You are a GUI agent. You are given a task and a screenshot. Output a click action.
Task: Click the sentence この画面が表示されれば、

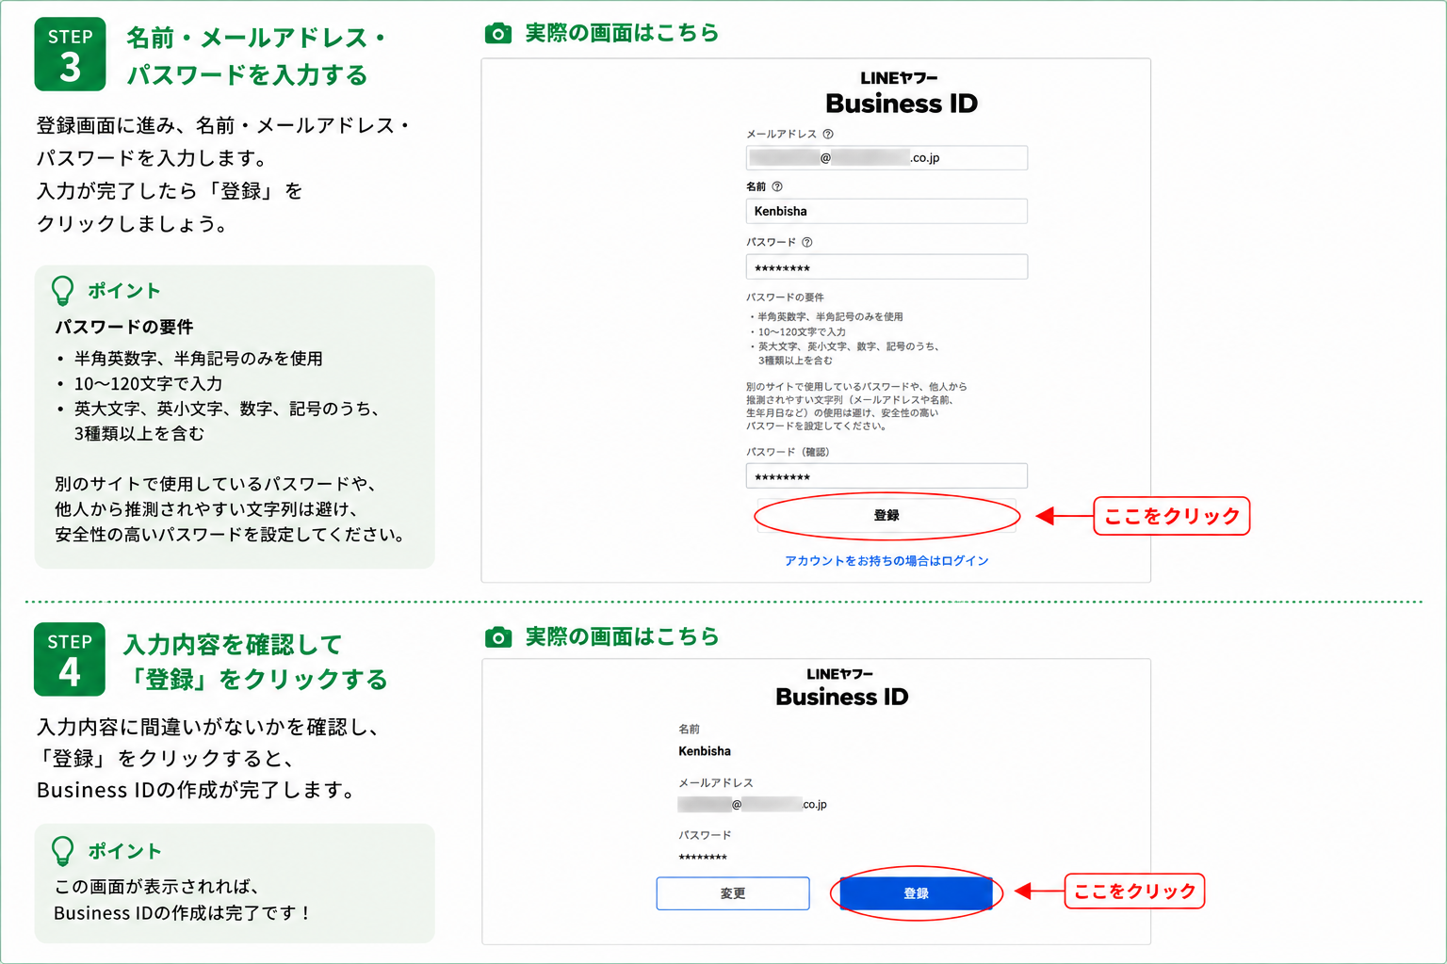(156, 887)
